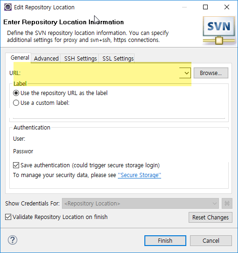238x253 pixels.
Task: Toggle Validate Repository Location on finish
Action: (x=8, y=217)
